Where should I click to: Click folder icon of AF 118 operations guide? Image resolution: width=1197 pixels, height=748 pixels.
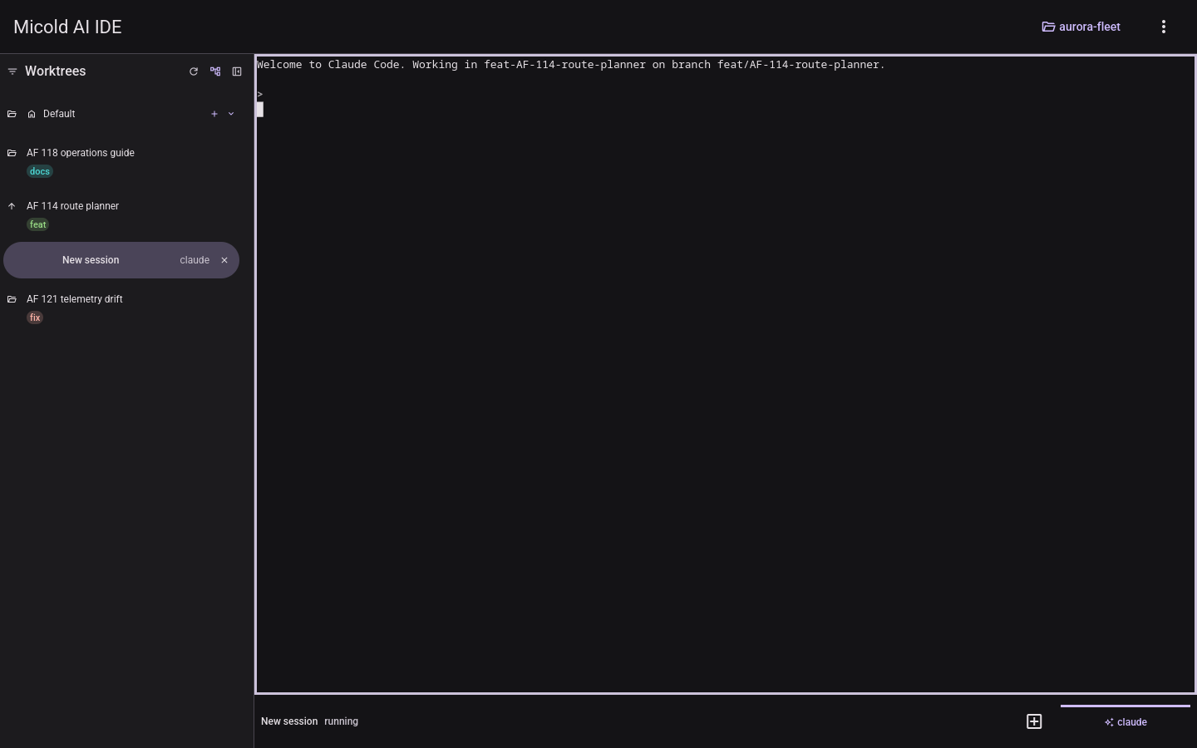[12, 153]
